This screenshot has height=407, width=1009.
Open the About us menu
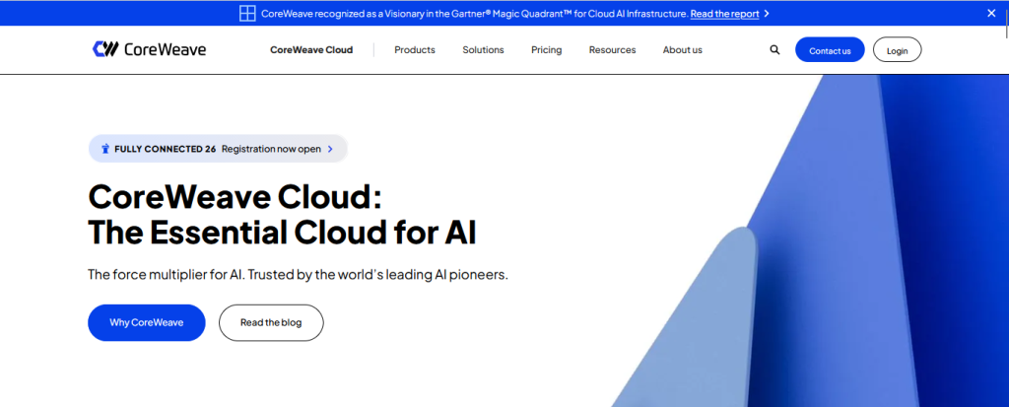pyautogui.click(x=683, y=49)
